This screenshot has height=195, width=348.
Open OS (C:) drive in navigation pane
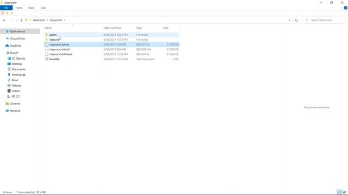(x=16, y=96)
